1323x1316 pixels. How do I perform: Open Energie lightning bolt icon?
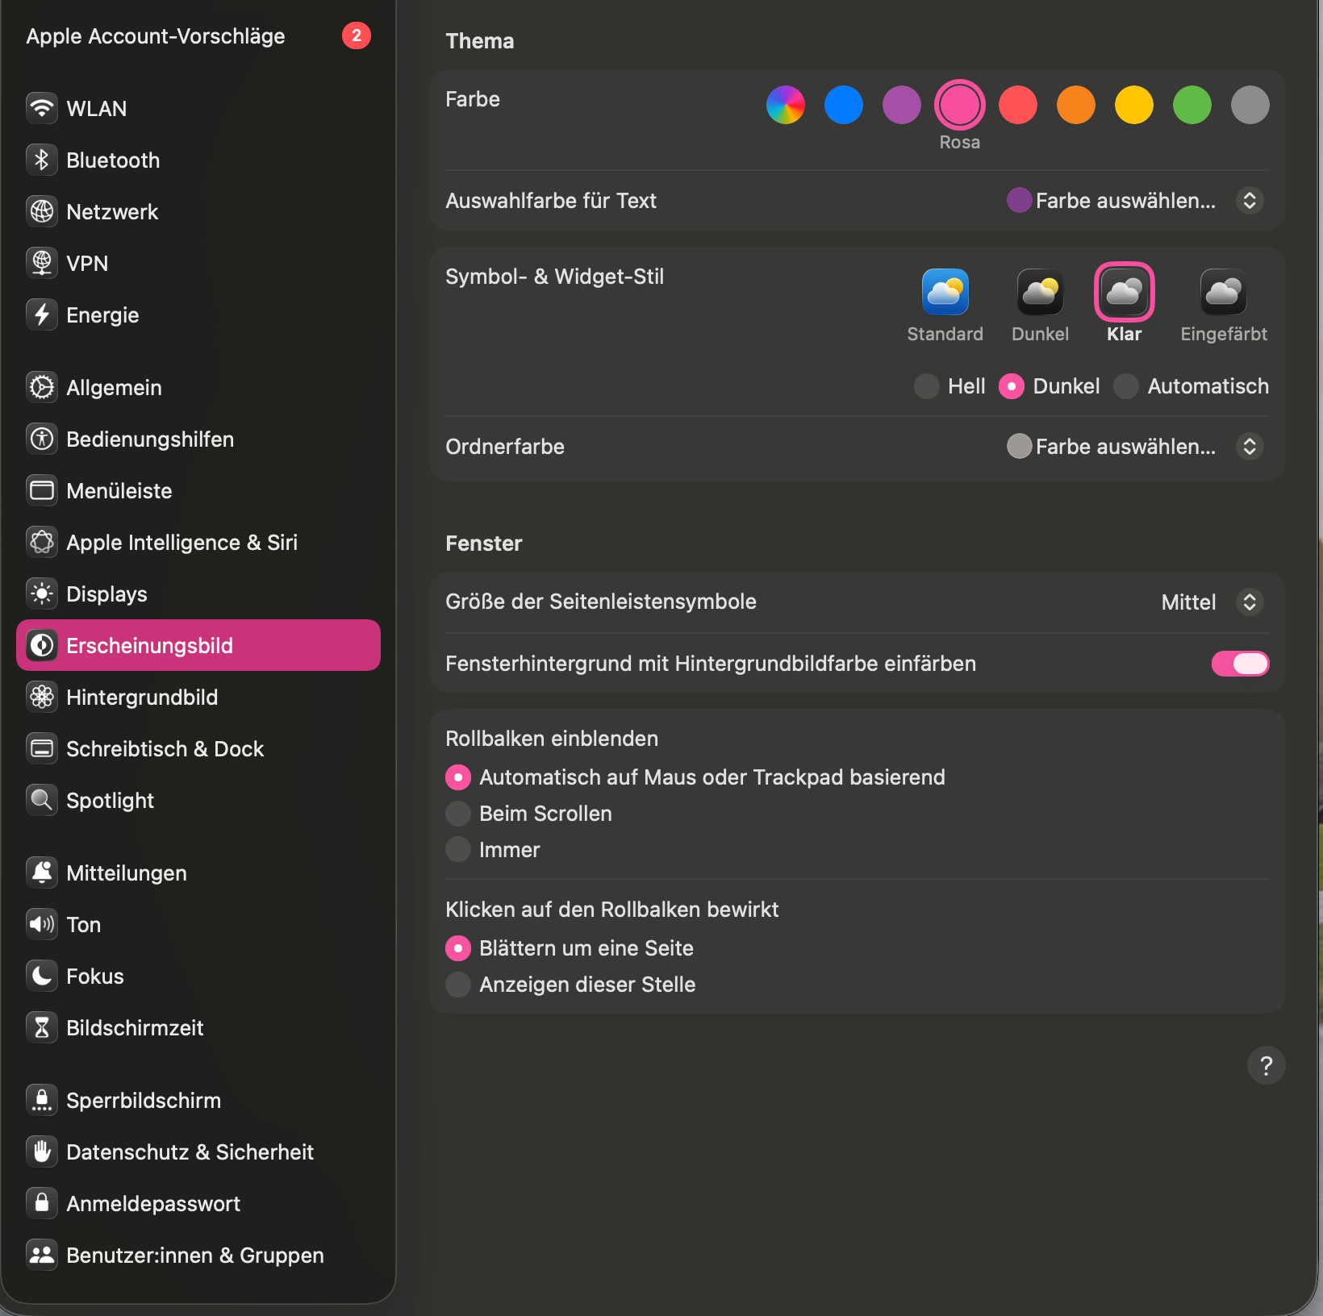(x=42, y=315)
